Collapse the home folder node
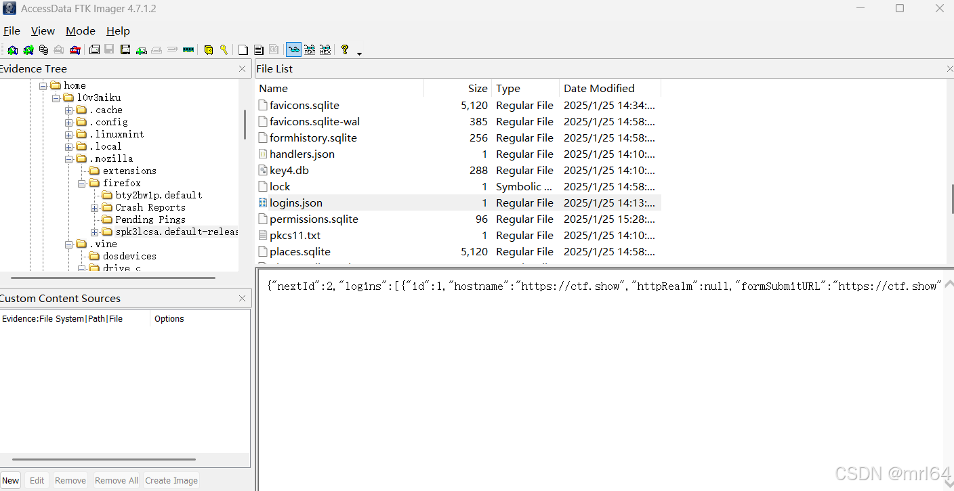Image resolution: width=954 pixels, height=491 pixels. point(43,85)
